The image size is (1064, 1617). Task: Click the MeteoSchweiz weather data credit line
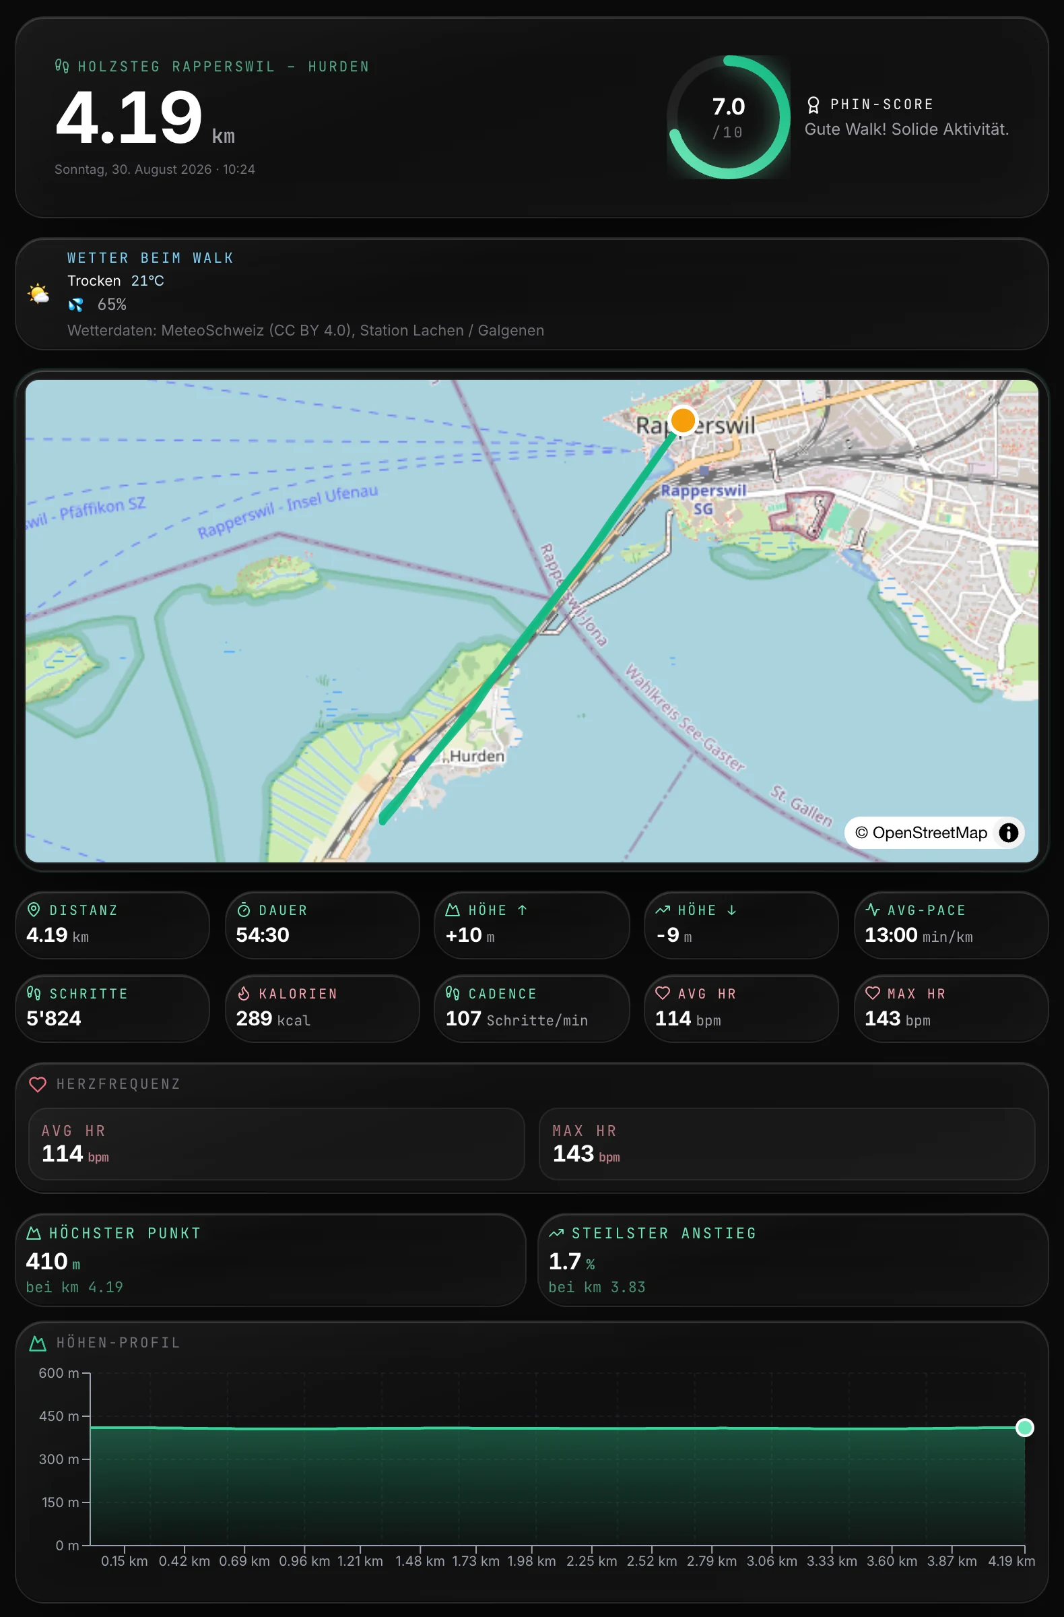(306, 330)
